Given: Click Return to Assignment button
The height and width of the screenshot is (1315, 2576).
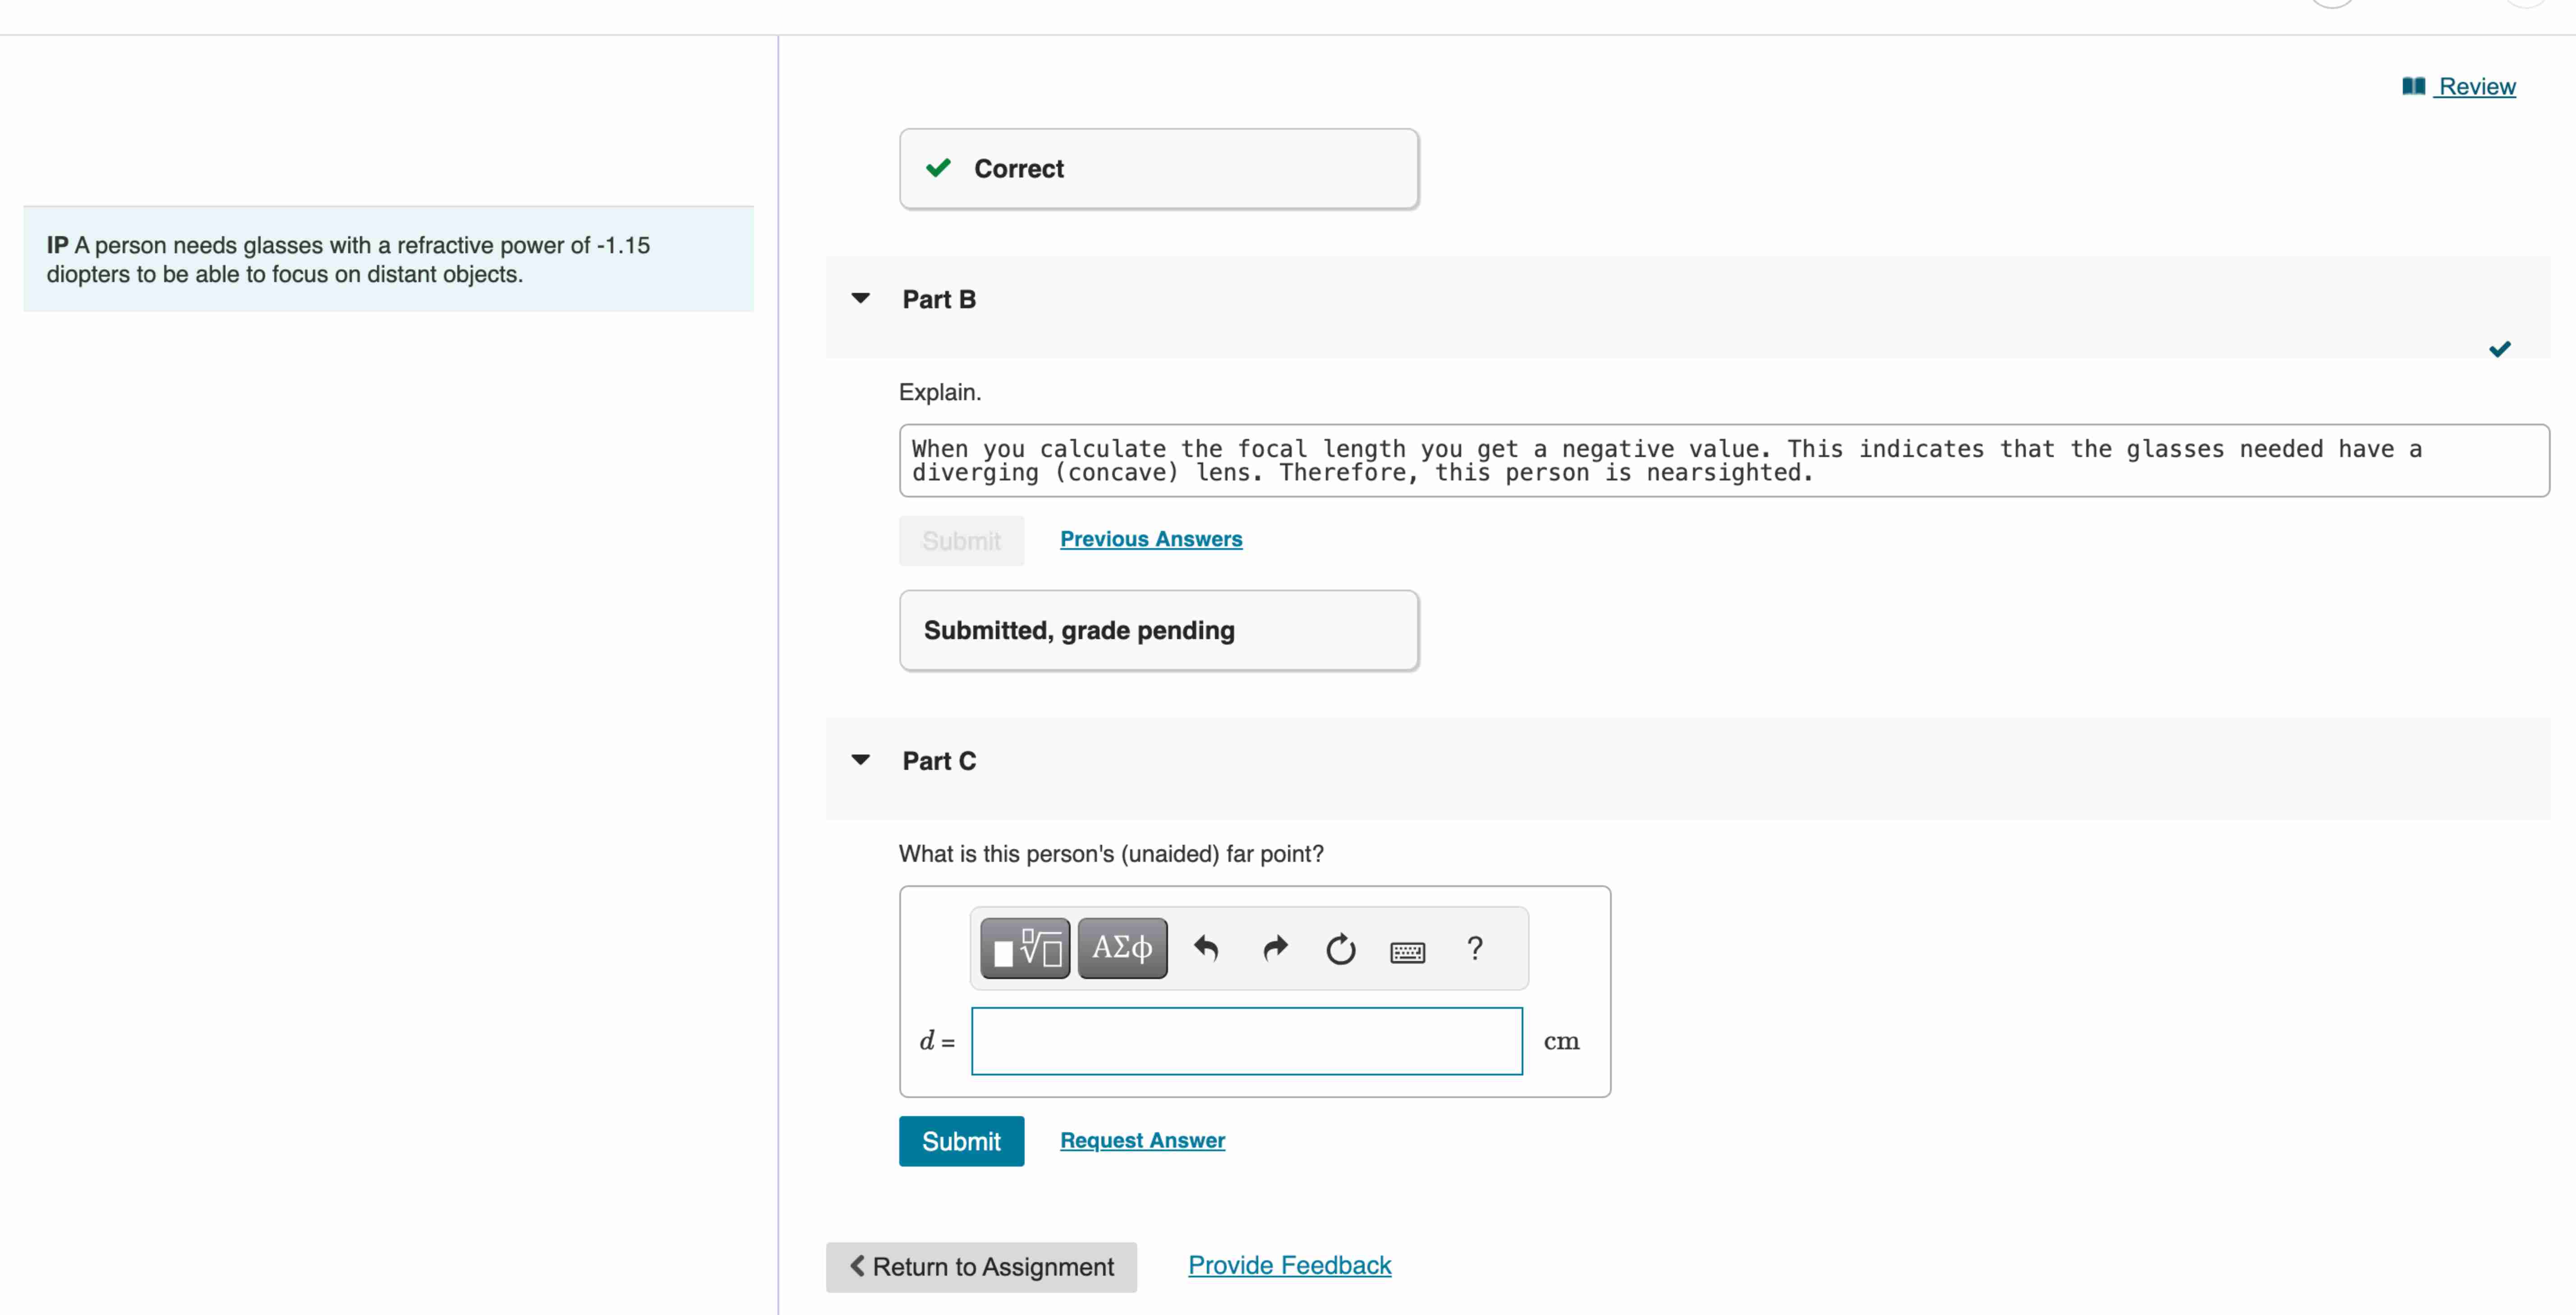Looking at the screenshot, I should coord(981,1267).
